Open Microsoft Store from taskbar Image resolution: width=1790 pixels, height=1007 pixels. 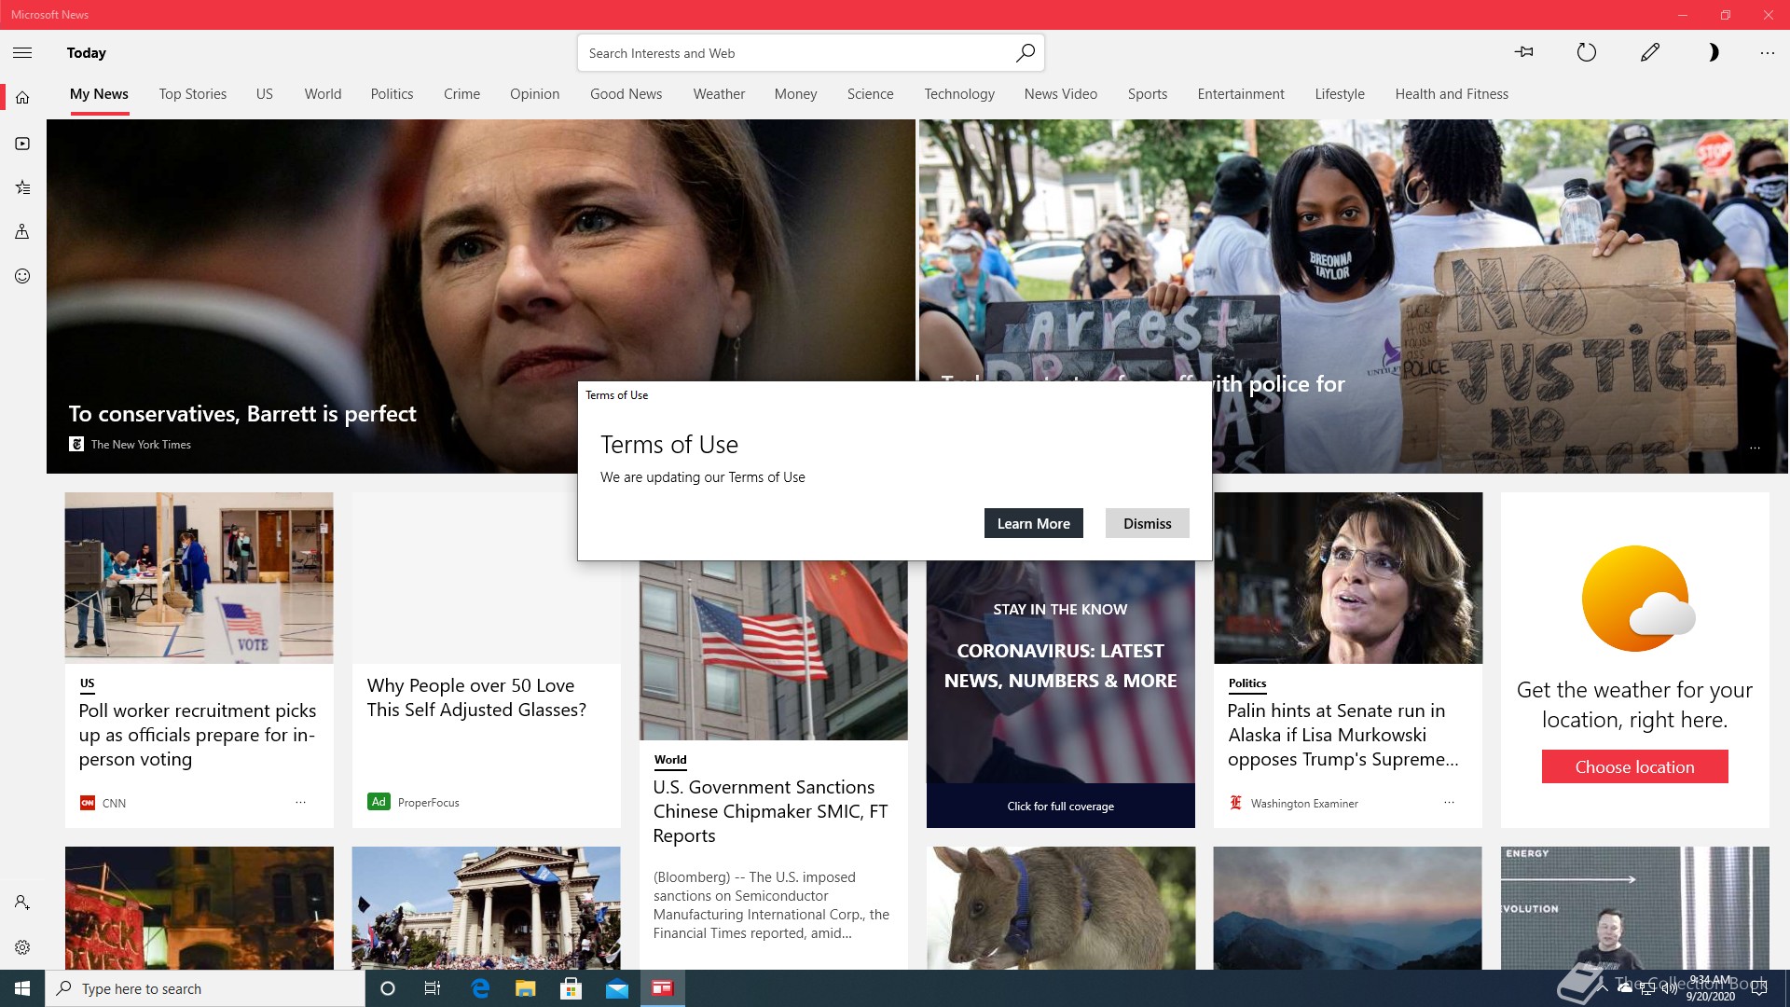tap(571, 988)
